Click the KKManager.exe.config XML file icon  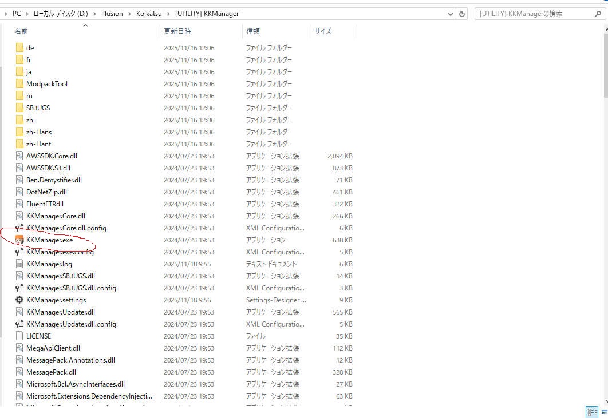click(x=19, y=252)
